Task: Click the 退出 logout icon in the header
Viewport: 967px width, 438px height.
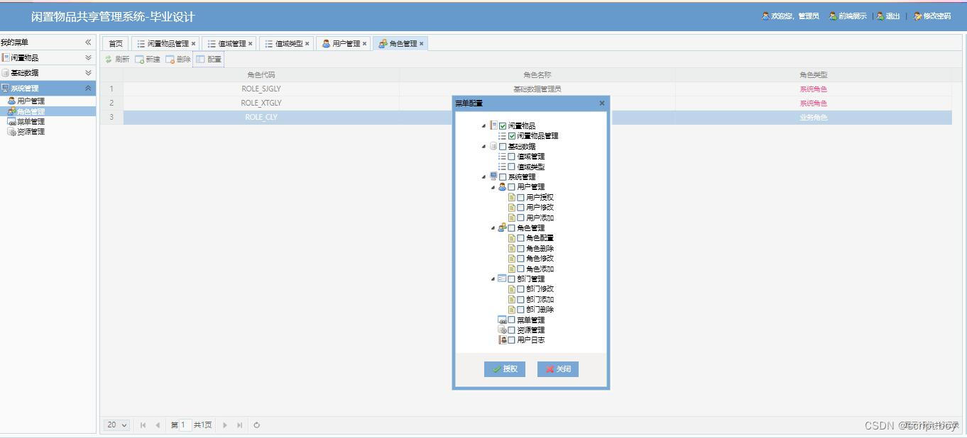Action: 880,16
